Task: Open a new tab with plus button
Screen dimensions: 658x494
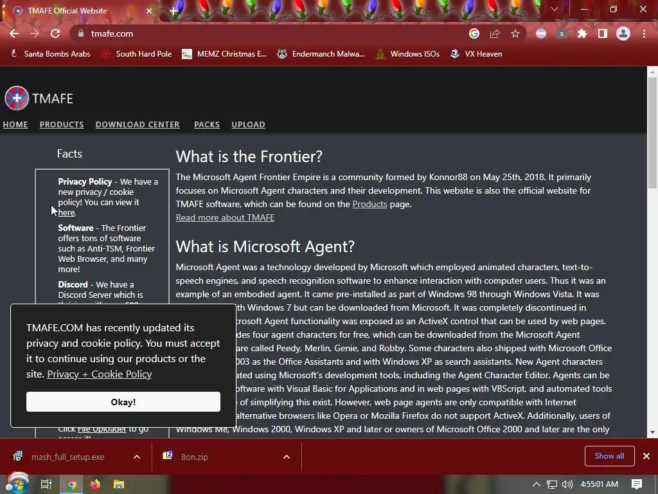Action: [x=173, y=11]
